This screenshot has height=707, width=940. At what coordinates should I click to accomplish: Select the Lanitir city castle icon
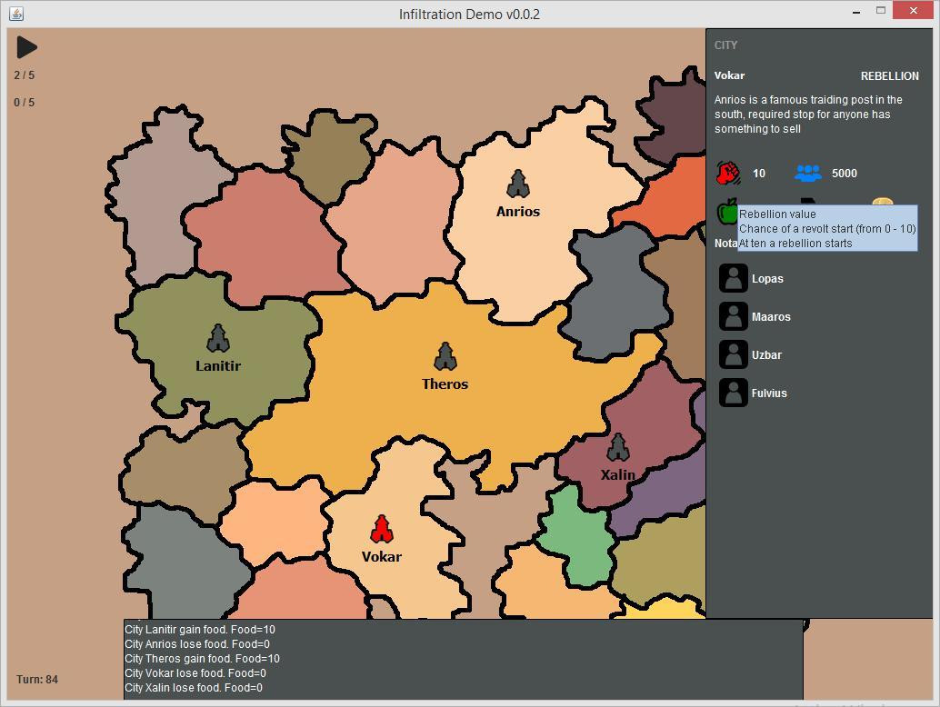[217, 339]
